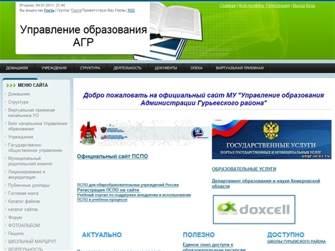Open Блог начальника Управления образования item

pos(38,126)
